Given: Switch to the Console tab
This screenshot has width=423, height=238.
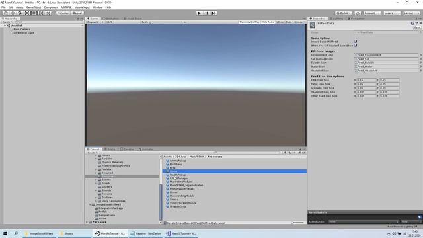Looking at the screenshot, I should [127, 149].
